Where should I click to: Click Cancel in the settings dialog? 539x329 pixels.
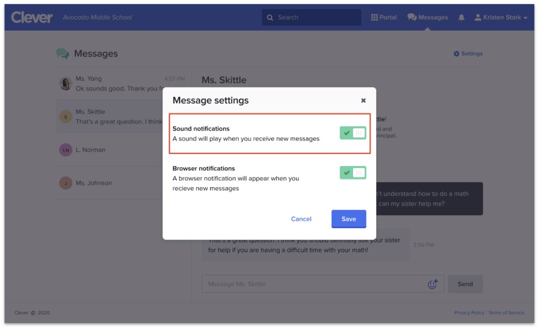click(301, 219)
